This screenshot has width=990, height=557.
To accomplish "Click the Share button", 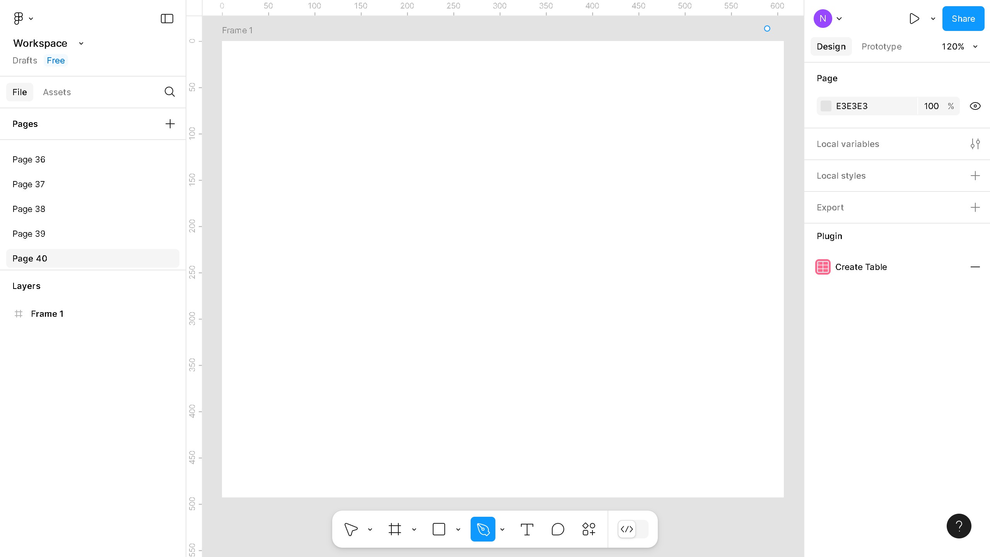I will [963, 19].
